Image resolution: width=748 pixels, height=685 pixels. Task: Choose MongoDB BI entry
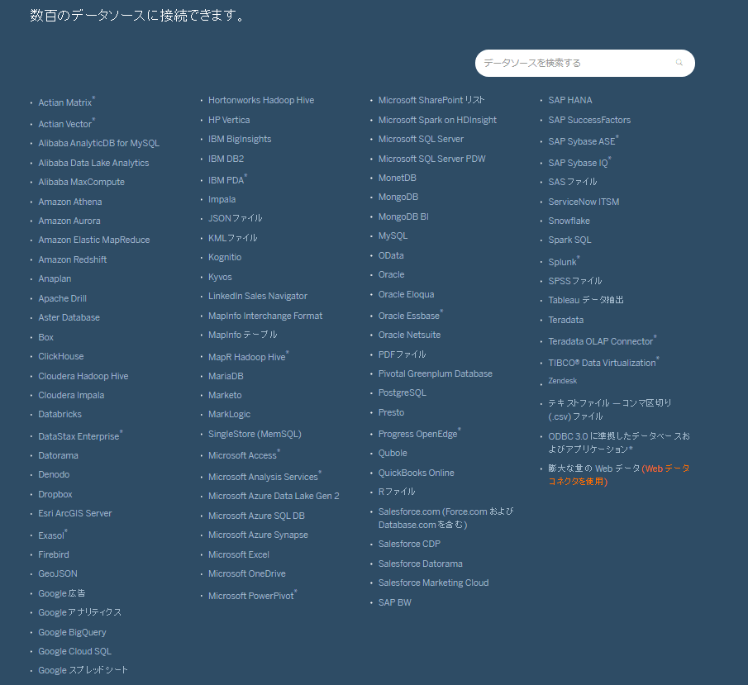[403, 216]
